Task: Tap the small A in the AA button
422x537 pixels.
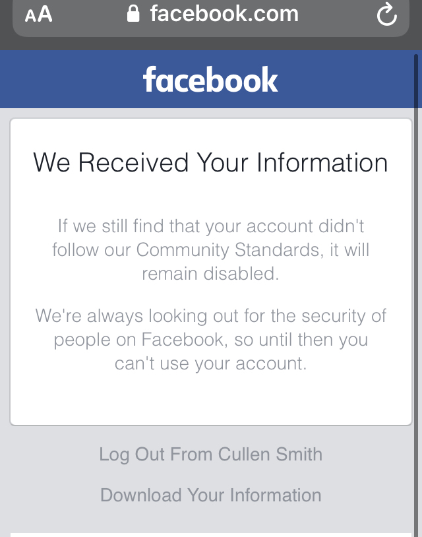Action: (x=30, y=16)
